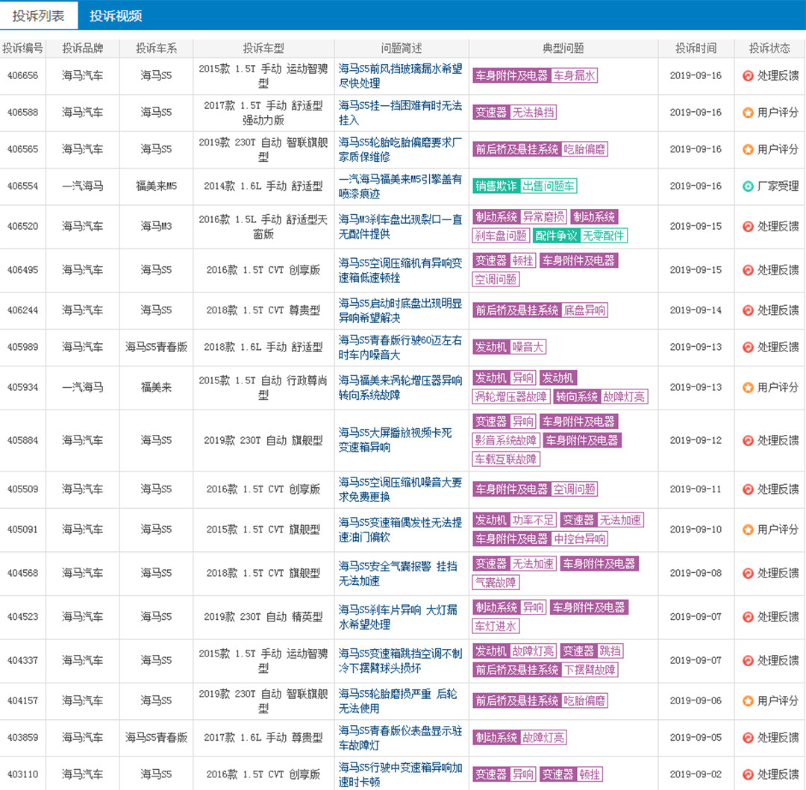
Task: Open complaint 海马S5大屏播放视频卡死
Action: coord(395,440)
